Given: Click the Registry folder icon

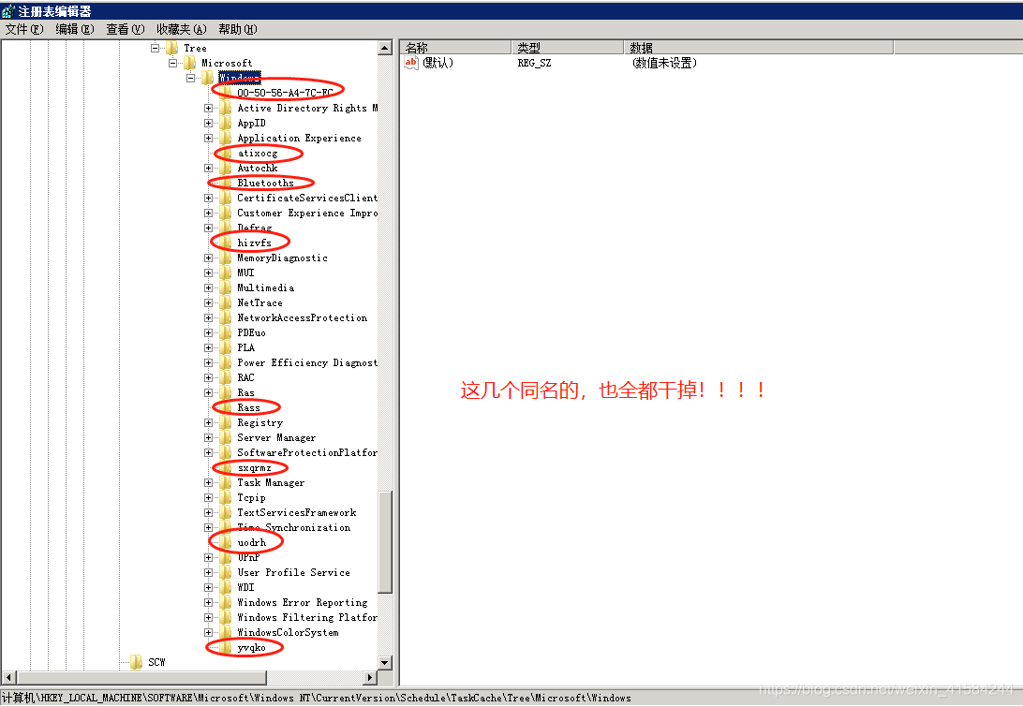Looking at the screenshot, I should pyautogui.click(x=226, y=422).
